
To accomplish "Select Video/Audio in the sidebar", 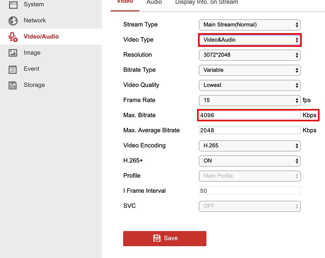I will point(51,37).
